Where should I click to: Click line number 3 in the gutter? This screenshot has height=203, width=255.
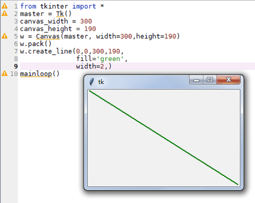point(16,21)
